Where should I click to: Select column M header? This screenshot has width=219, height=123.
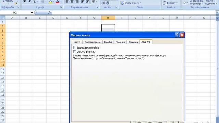(x=177, y=18)
